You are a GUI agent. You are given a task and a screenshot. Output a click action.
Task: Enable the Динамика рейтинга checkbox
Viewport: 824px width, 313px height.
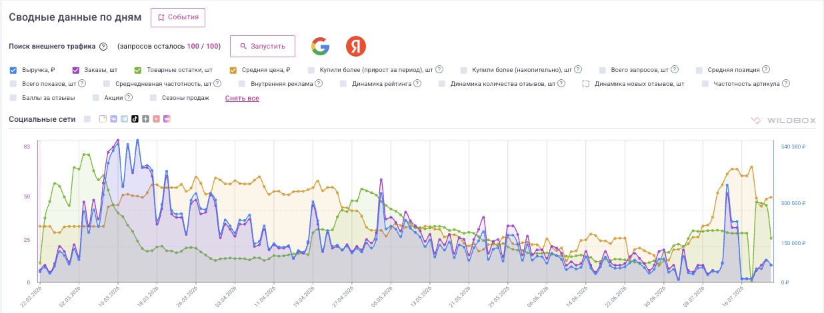pos(343,84)
